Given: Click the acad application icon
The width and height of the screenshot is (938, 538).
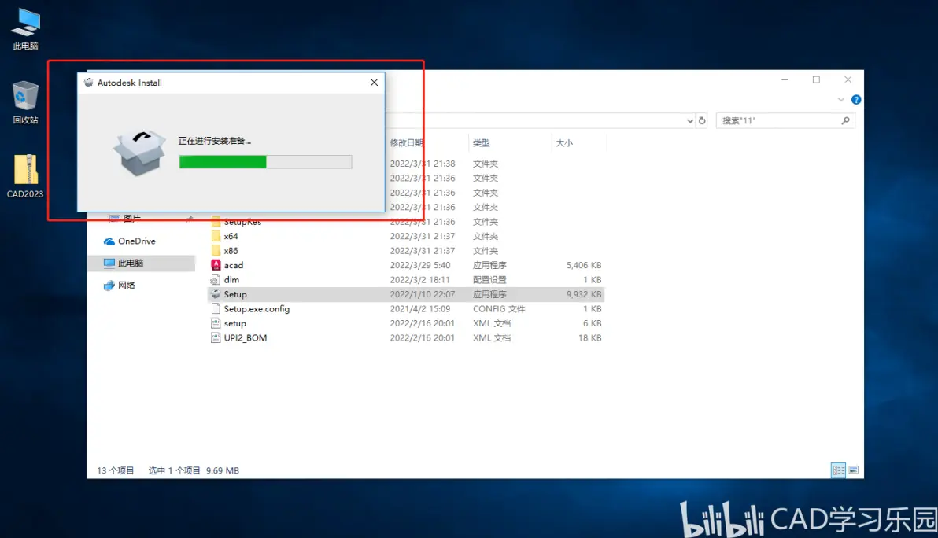Looking at the screenshot, I should tap(216, 265).
